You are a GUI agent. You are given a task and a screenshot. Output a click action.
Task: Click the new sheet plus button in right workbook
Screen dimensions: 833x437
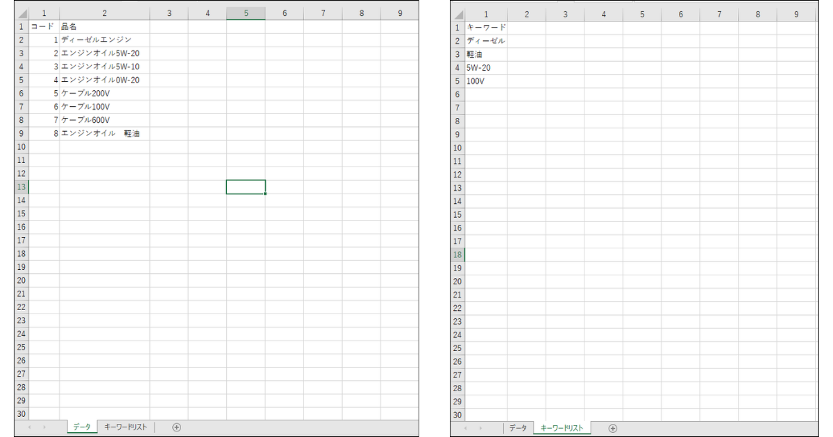click(x=613, y=428)
